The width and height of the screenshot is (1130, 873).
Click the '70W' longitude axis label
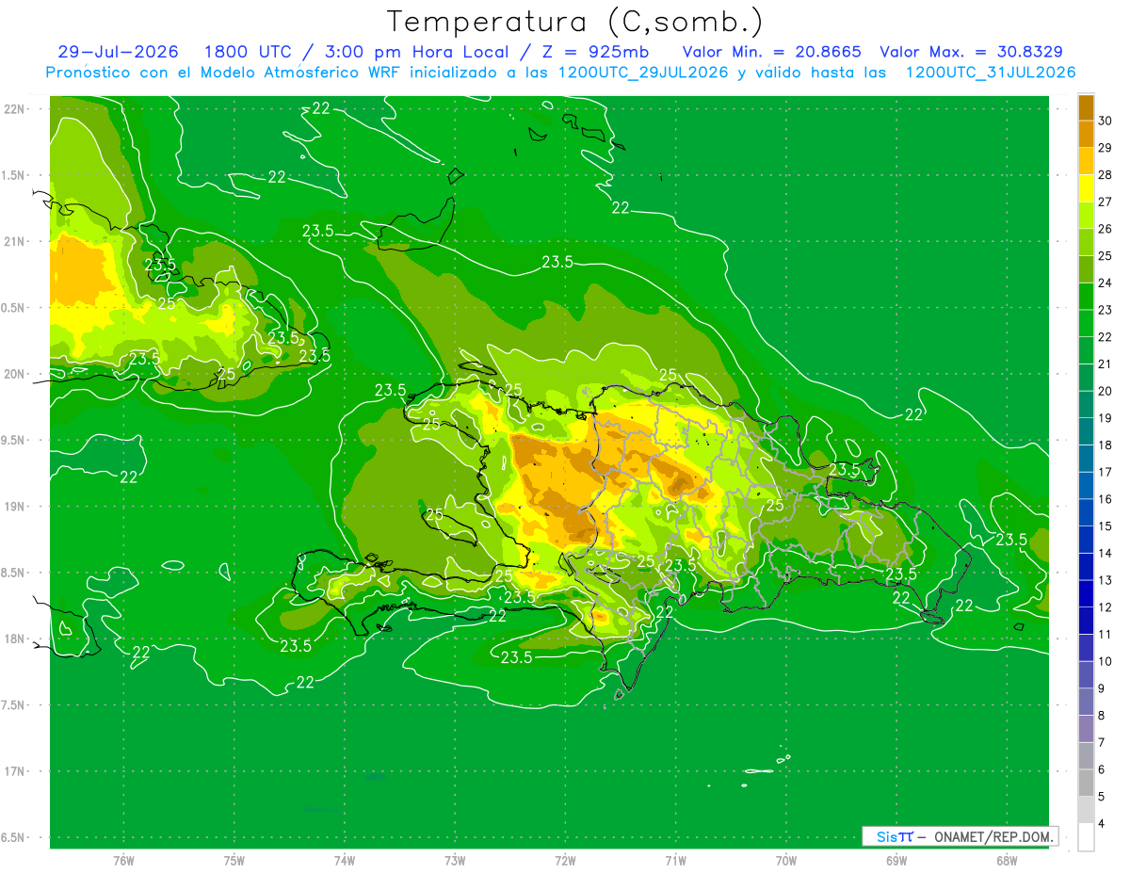coord(786,861)
